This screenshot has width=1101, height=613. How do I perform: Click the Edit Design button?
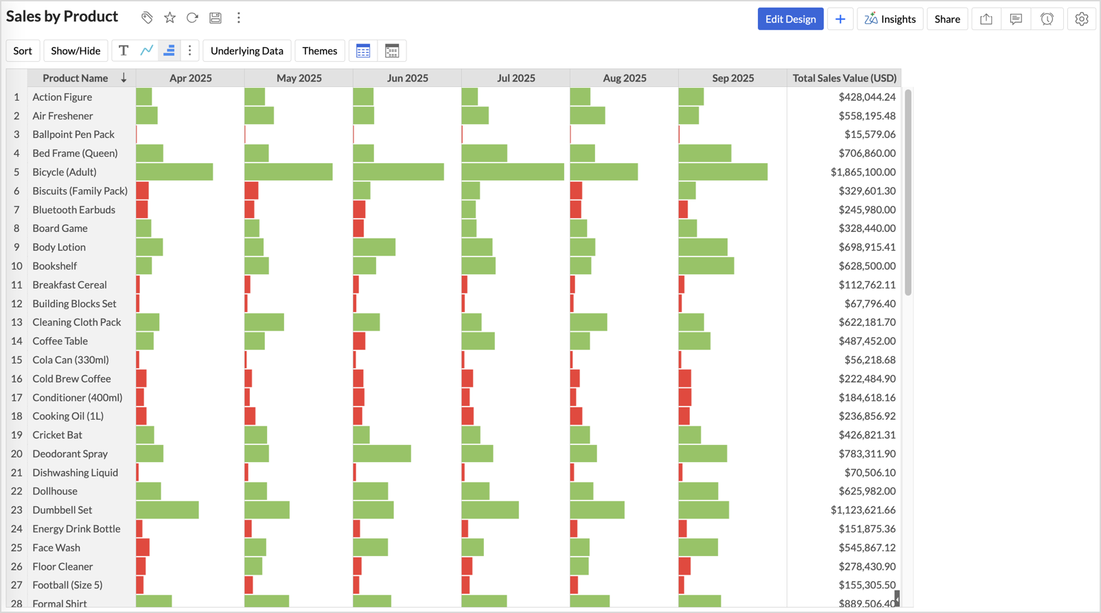click(790, 19)
